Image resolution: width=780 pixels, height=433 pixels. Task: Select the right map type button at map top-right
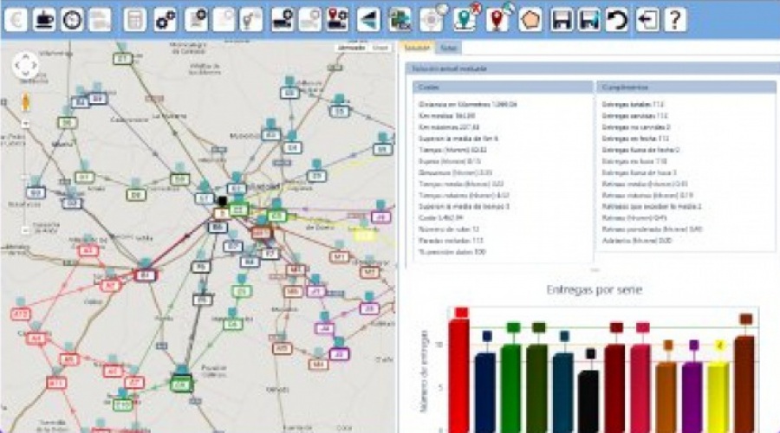point(380,48)
